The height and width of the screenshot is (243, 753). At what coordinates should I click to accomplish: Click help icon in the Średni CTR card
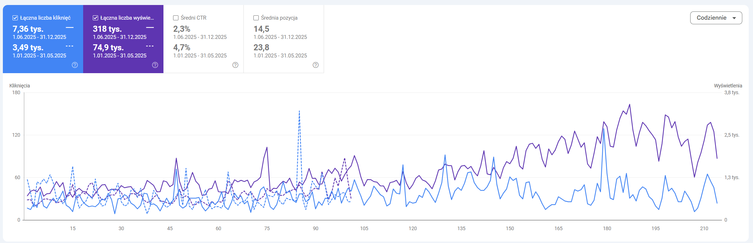[x=235, y=65]
